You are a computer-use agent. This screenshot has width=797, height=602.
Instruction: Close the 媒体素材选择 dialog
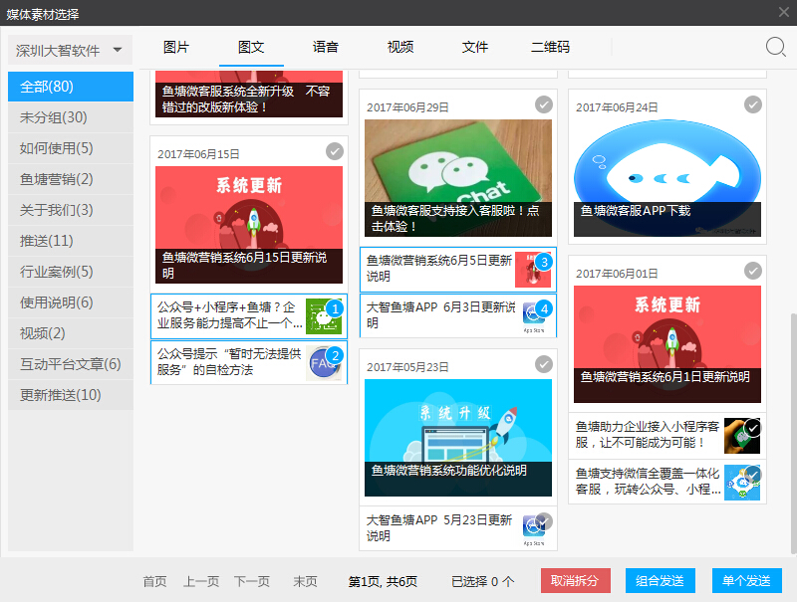784,12
